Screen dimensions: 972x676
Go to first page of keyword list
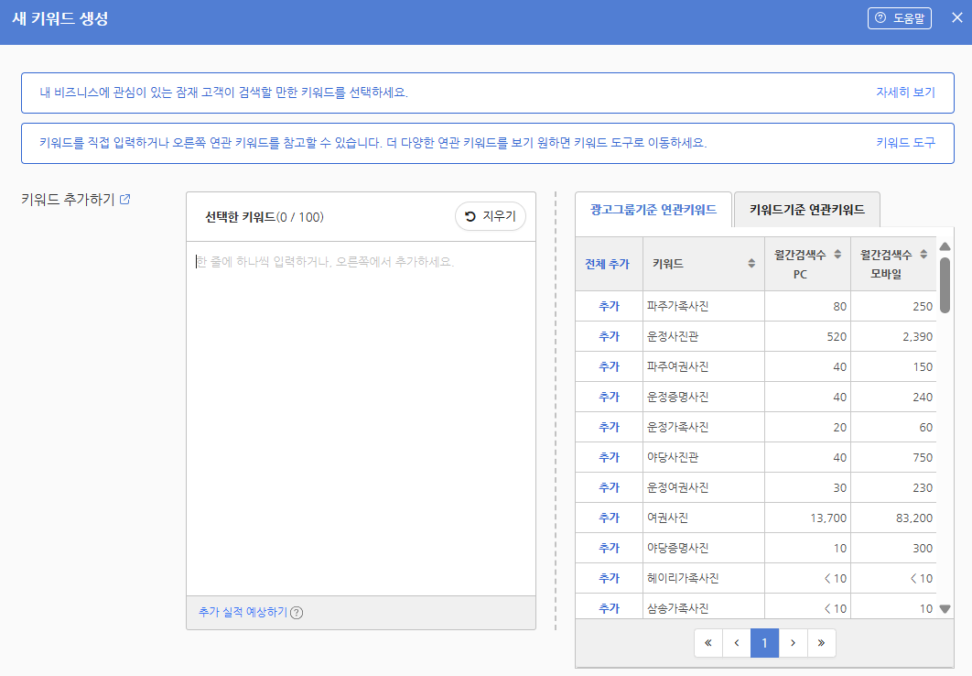pos(707,643)
